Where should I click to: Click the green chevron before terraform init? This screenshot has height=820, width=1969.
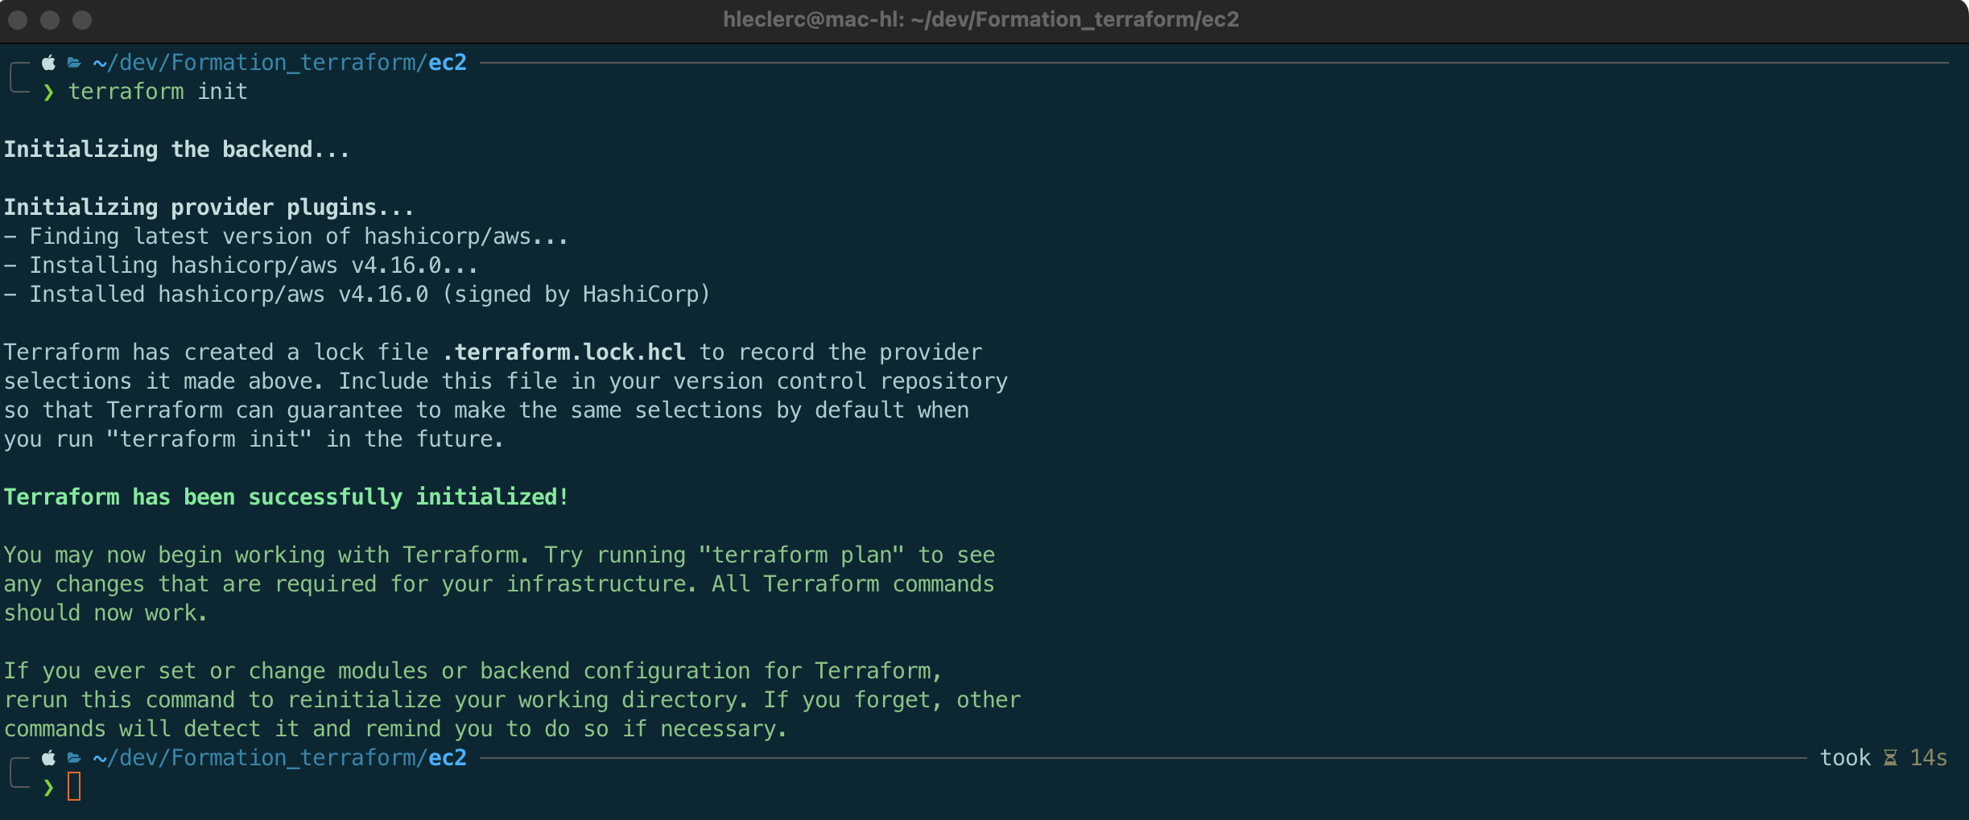(x=49, y=93)
